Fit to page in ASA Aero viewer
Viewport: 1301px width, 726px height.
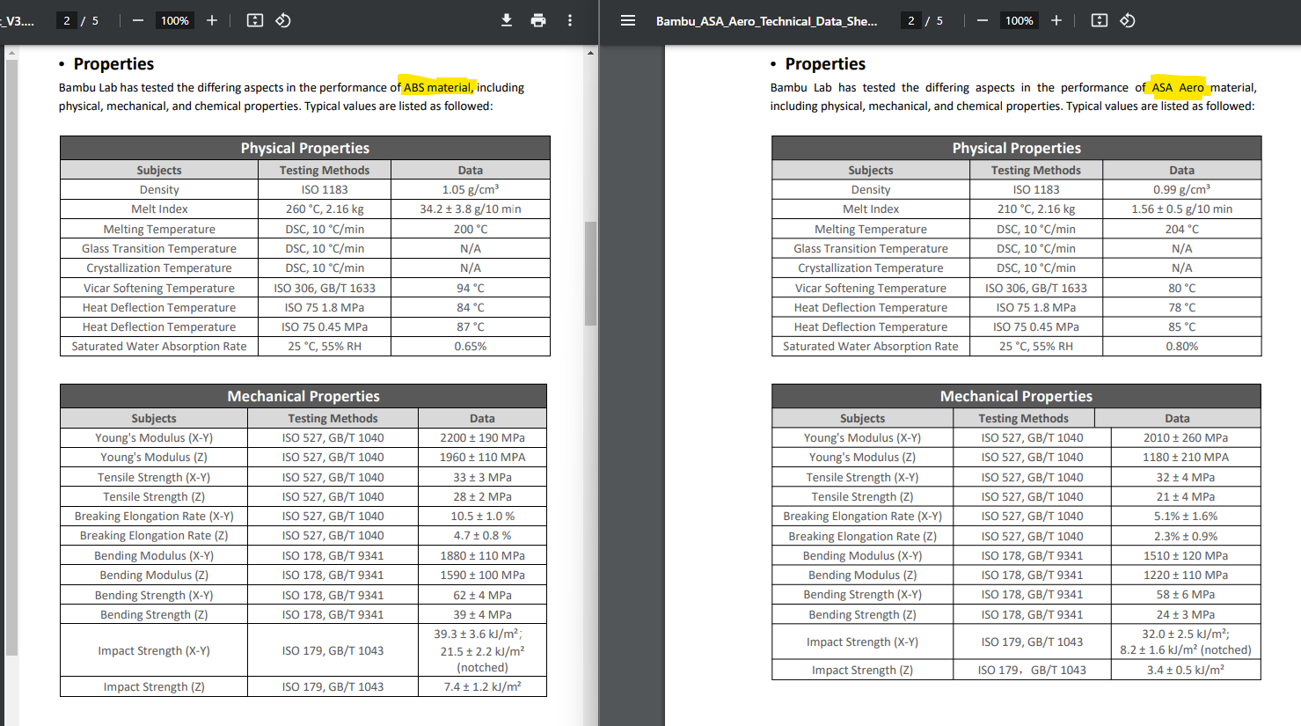point(1100,20)
